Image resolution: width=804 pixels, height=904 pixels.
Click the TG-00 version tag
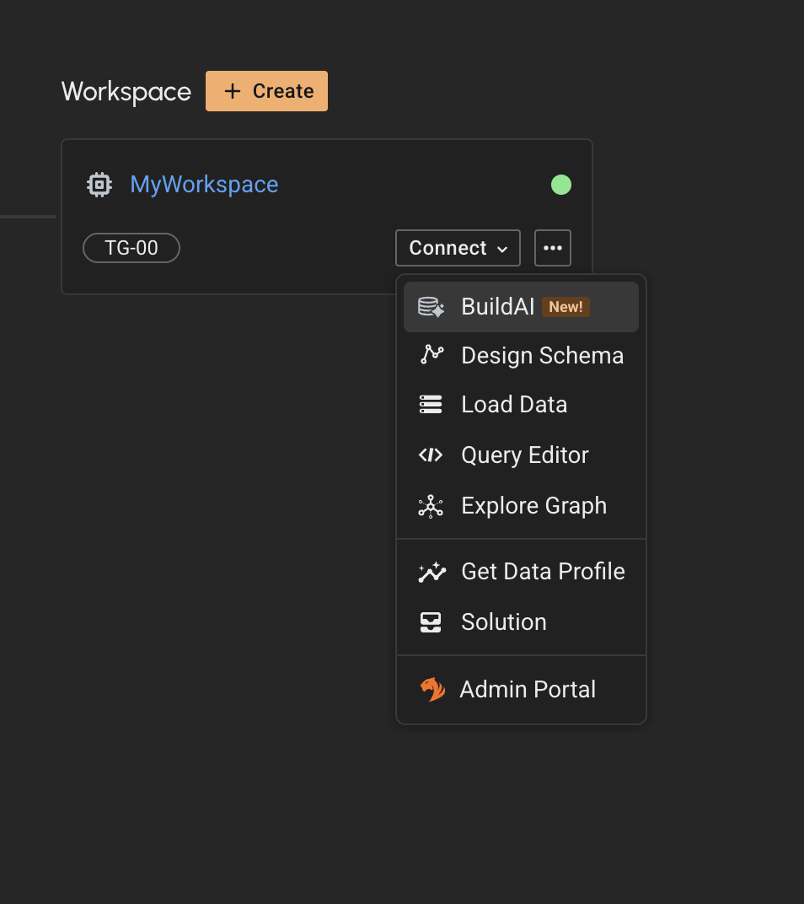click(131, 248)
